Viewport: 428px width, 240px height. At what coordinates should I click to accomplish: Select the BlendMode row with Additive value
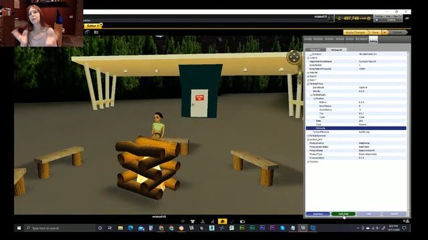click(356, 87)
